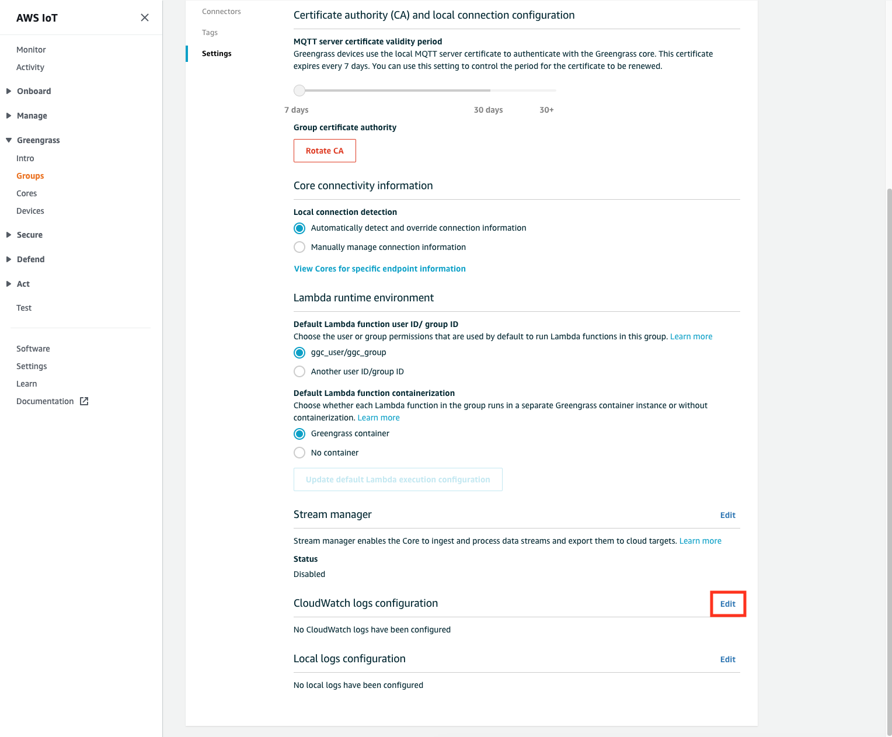This screenshot has height=737, width=892.
Task: Open View Cores for specific endpoint information
Action: point(379,269)
